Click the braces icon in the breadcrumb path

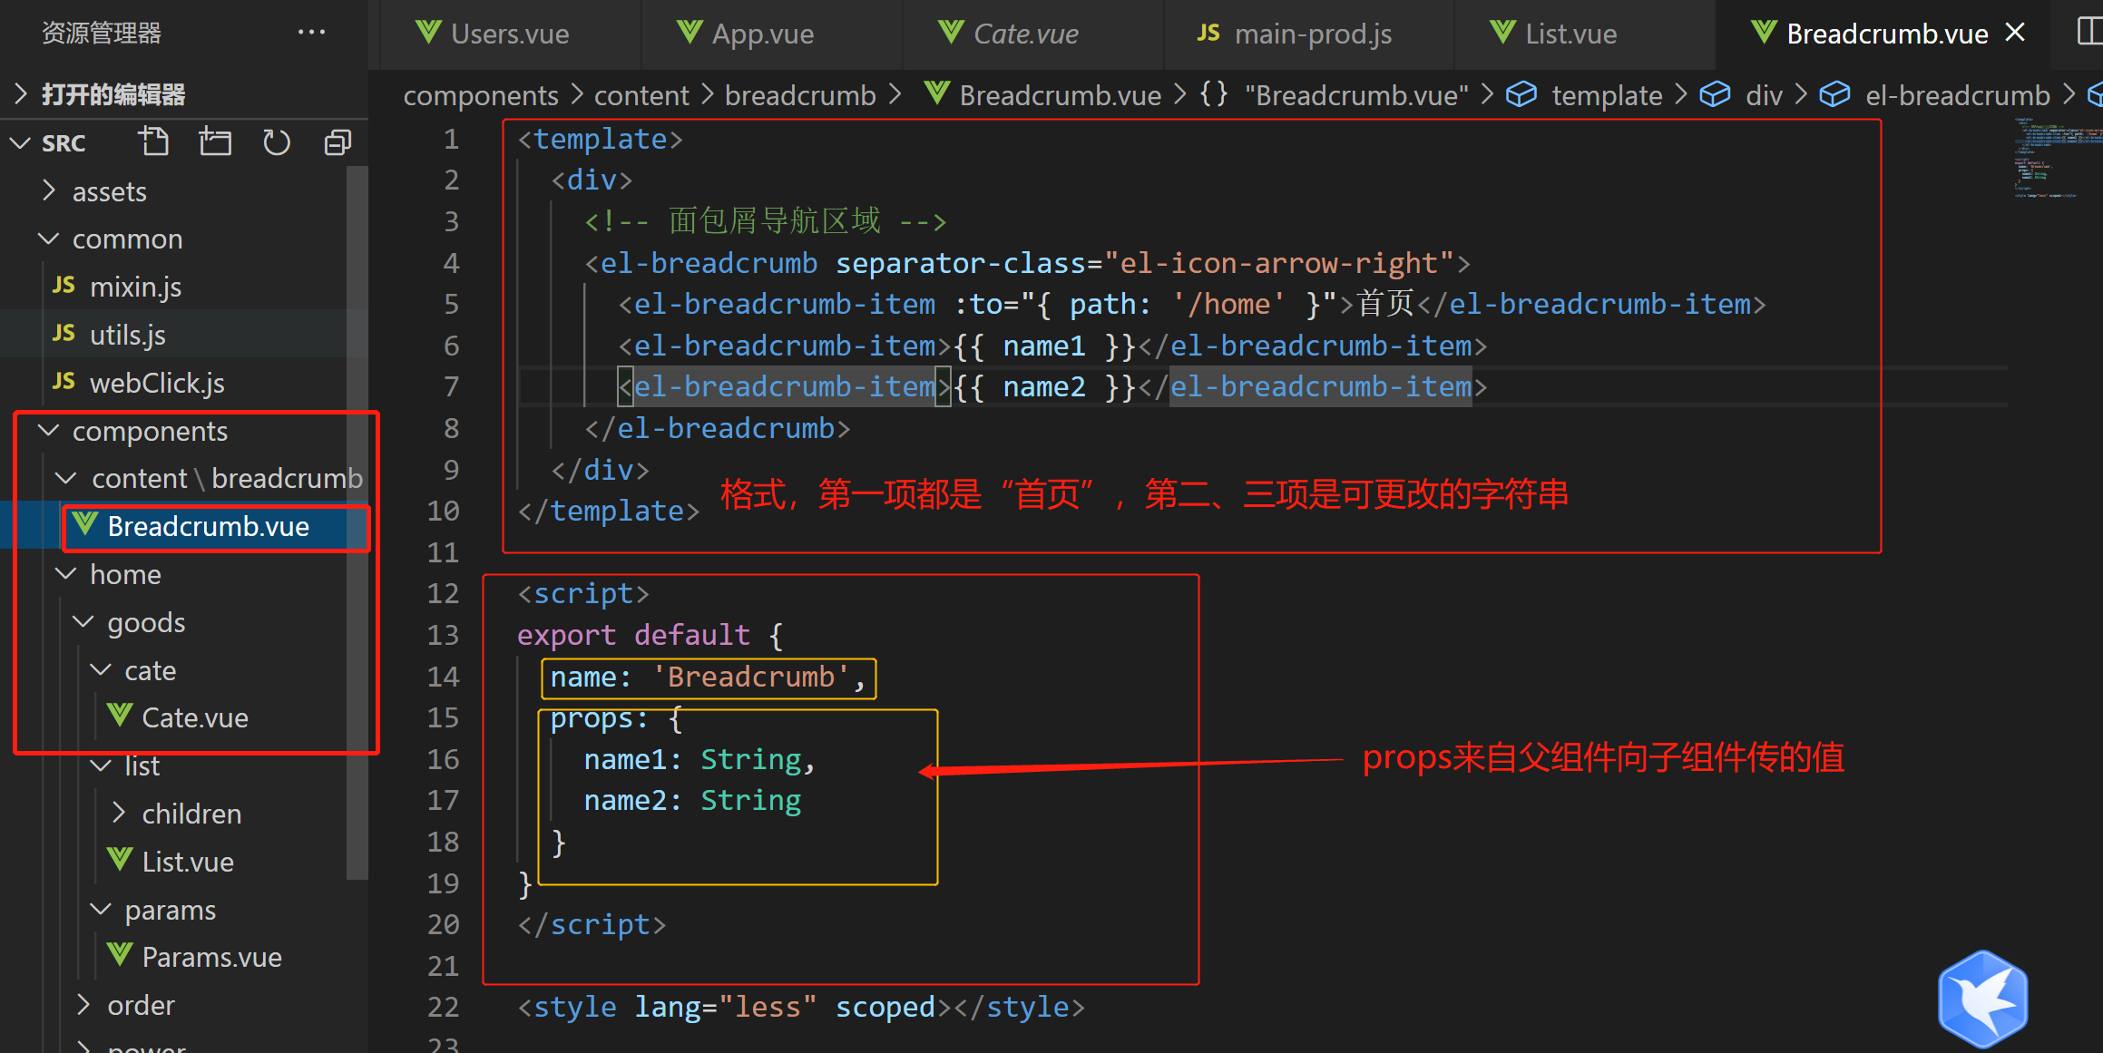click(x=1214, y=94)
